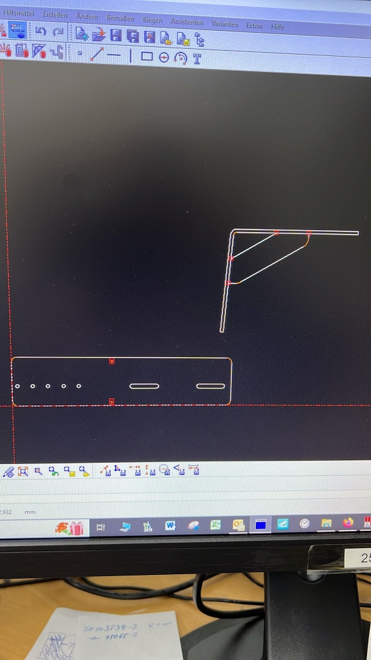Open the Assistenten menu
Screen dimensions: 371x660
tap(187, 21)
